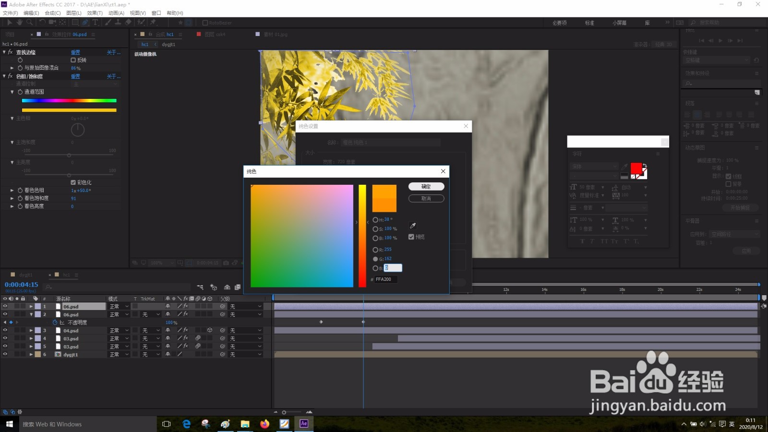Open the 效果(T) menu
This screenshot has width=768, height=432.
pos(95,13)
